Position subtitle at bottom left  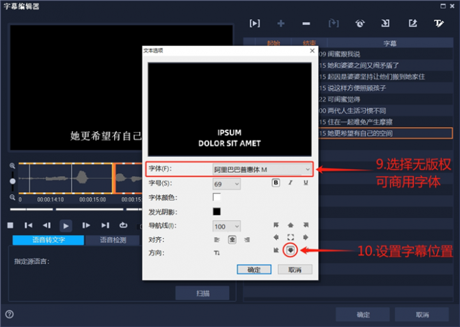click(276, 250)
